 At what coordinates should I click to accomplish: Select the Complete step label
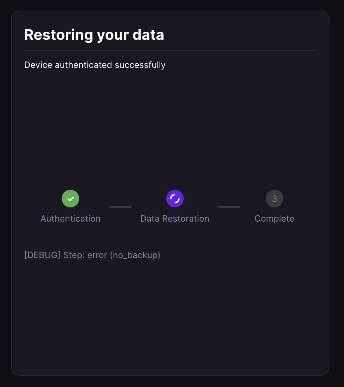(274, 219)
